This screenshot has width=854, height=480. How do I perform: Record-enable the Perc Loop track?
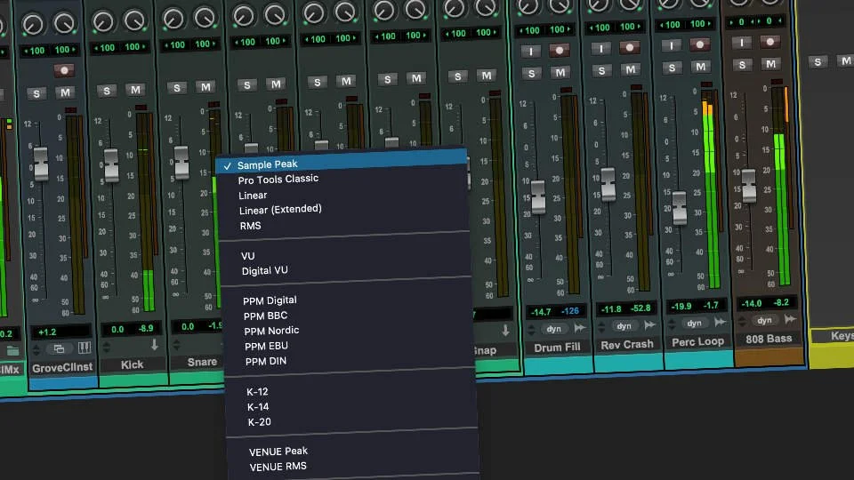699,44
